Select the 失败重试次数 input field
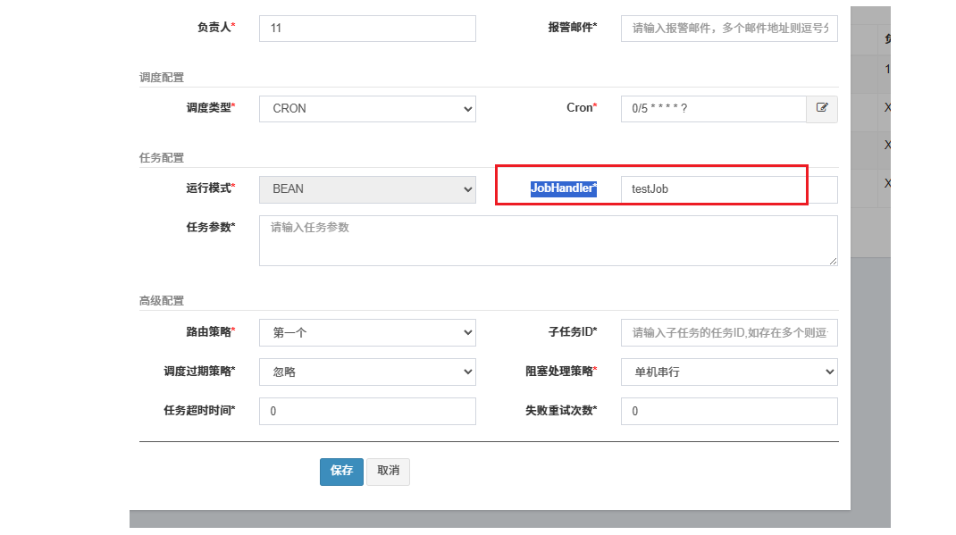Image resolution: width=956 pixels, height=535 pixels. (729, 411)
